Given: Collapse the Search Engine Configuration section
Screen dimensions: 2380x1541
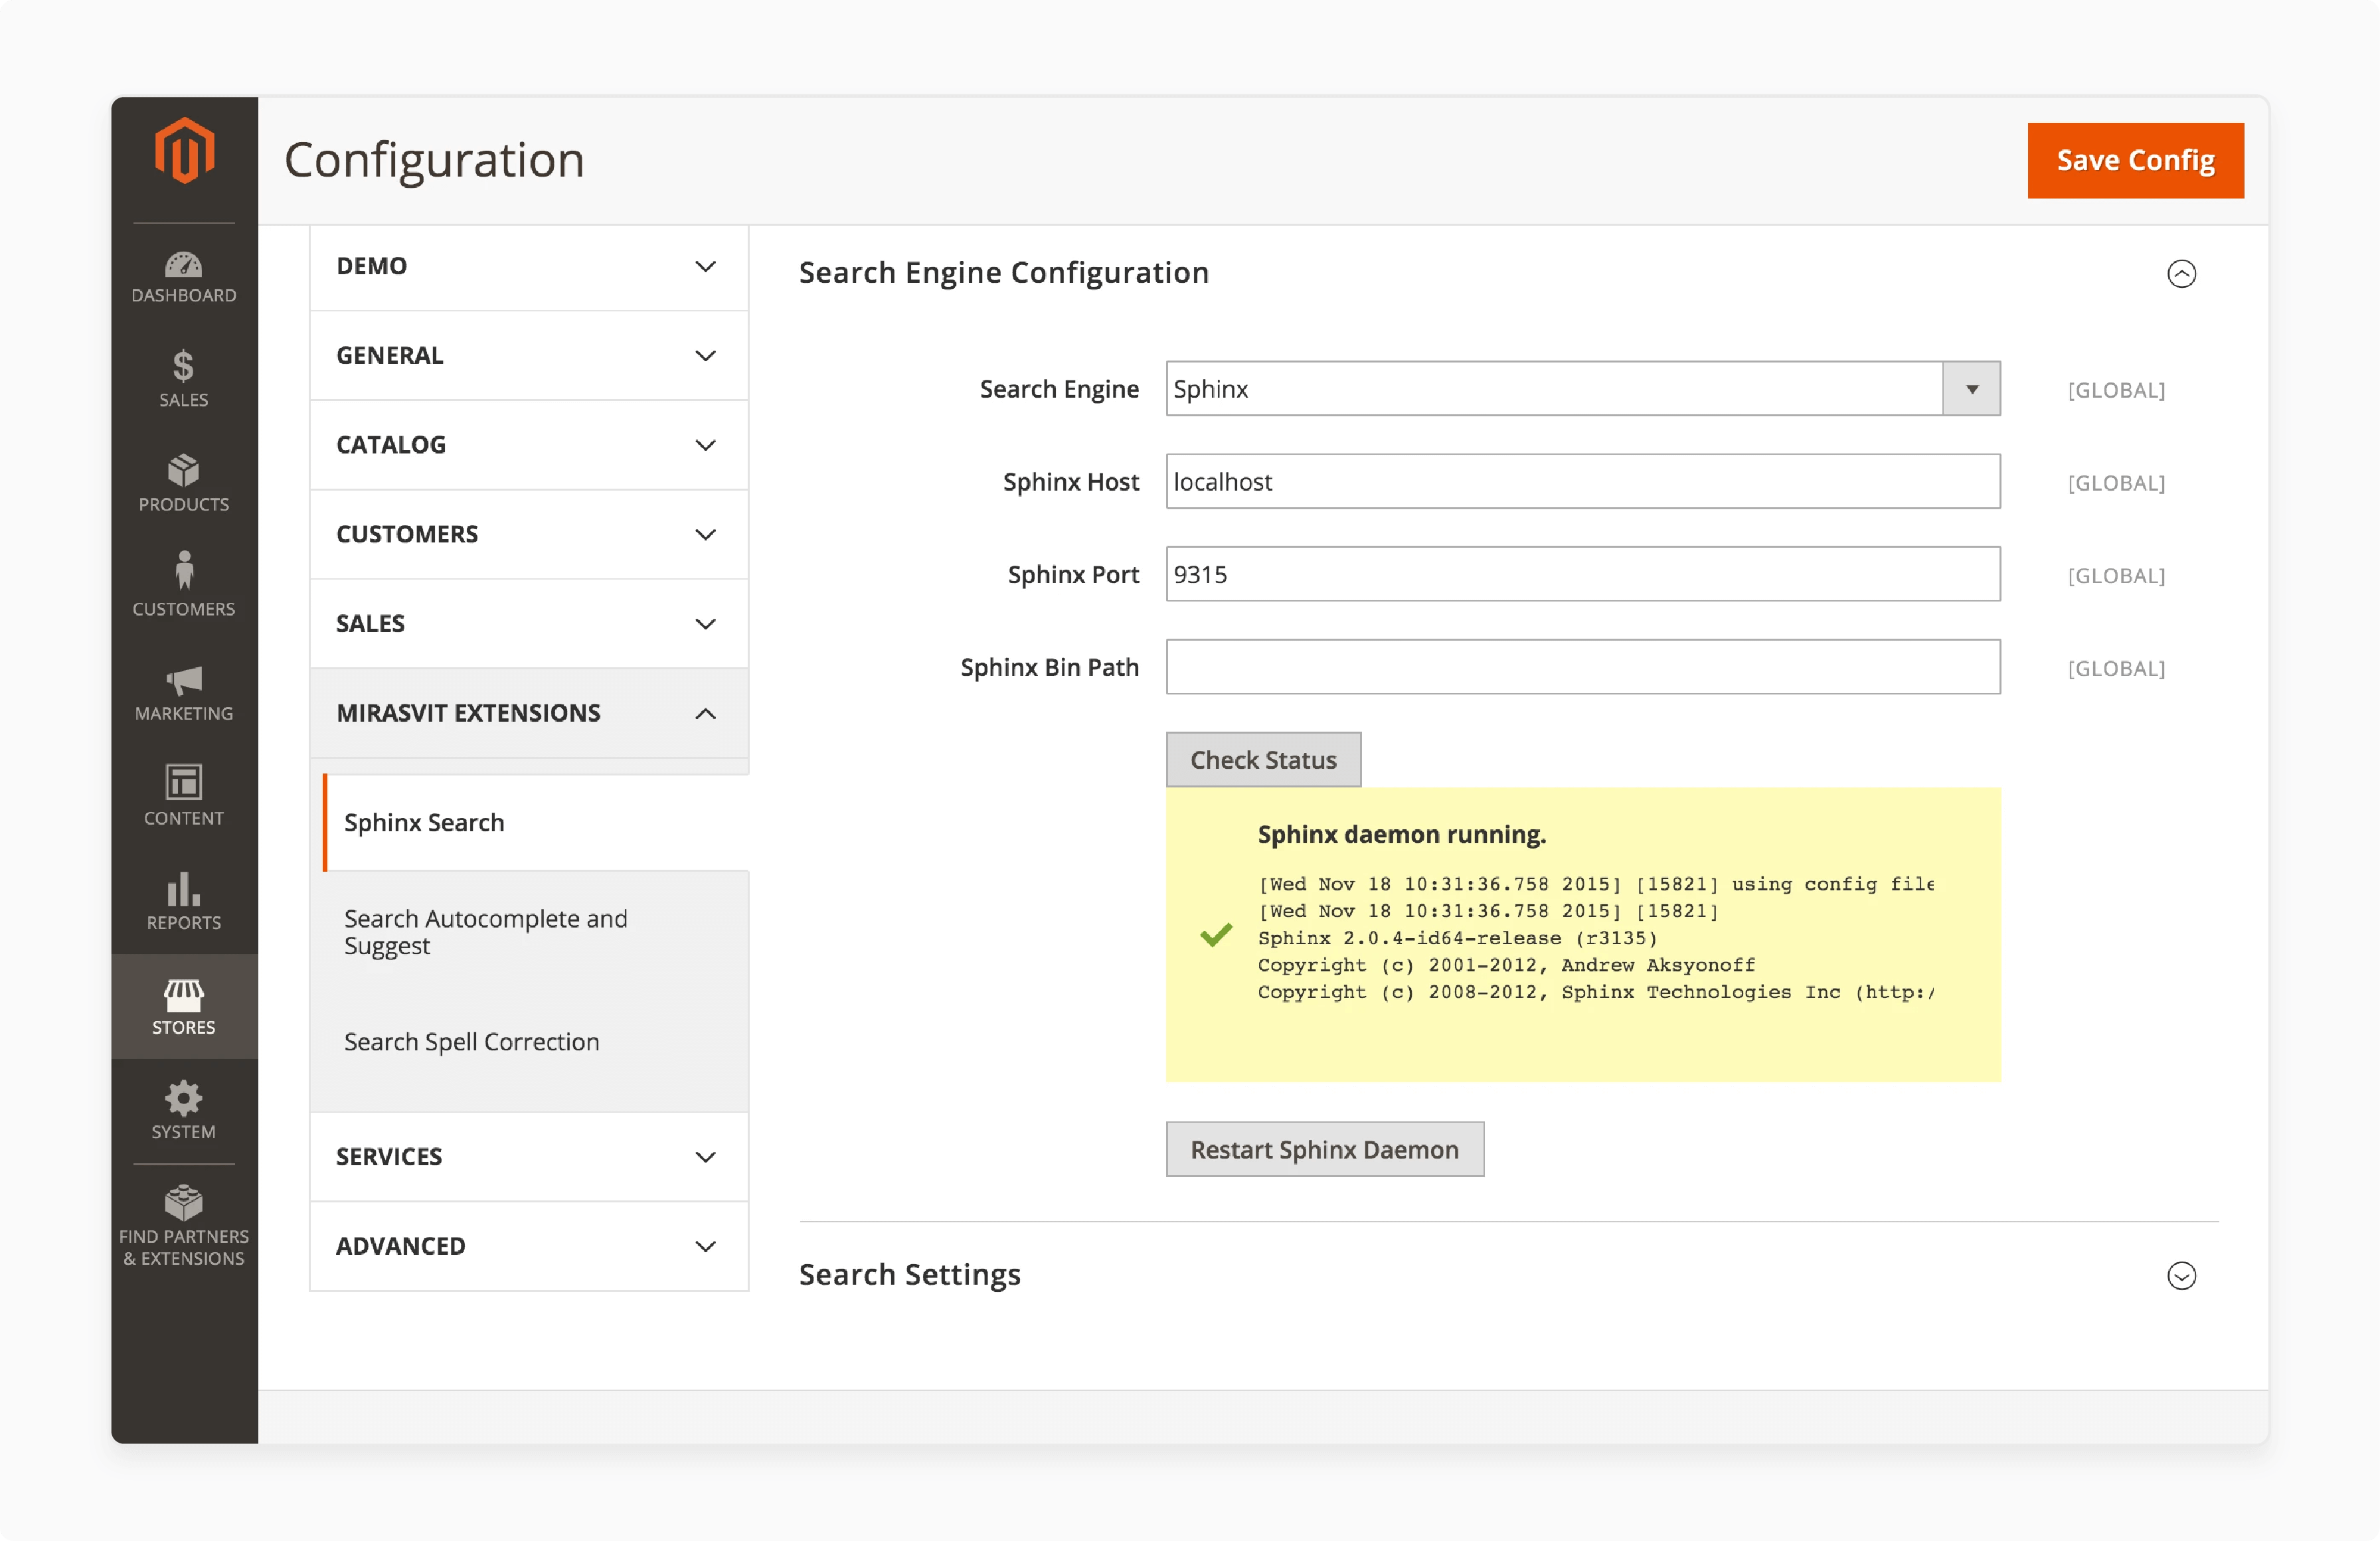Looking at the screenshot, I should coord(2181,273).
